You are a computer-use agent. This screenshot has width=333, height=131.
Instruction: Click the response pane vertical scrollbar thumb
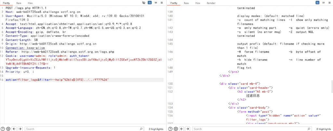pos(332,86)
